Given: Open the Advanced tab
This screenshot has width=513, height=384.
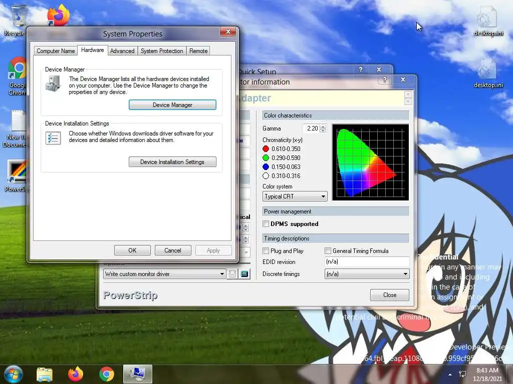Looking at the screenshot, I should tap(122, 51).
